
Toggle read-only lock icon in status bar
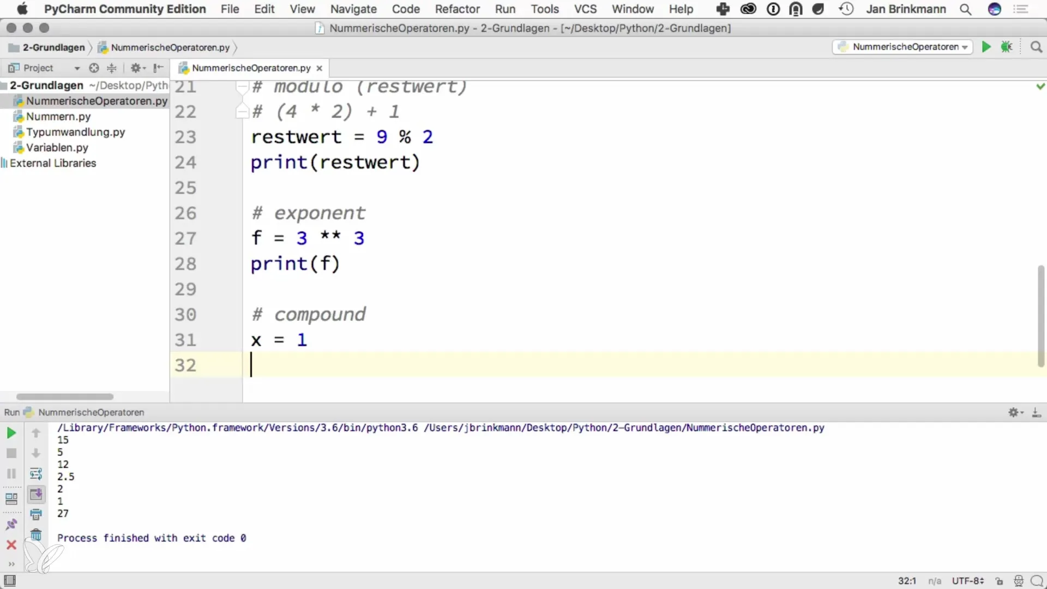click(999, 581)
